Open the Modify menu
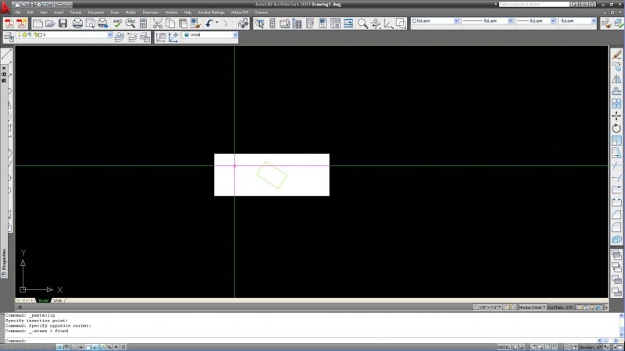Image resolution: width=625 pixels, height=351 pixels. pyautogui.click(x=130, y=12)
